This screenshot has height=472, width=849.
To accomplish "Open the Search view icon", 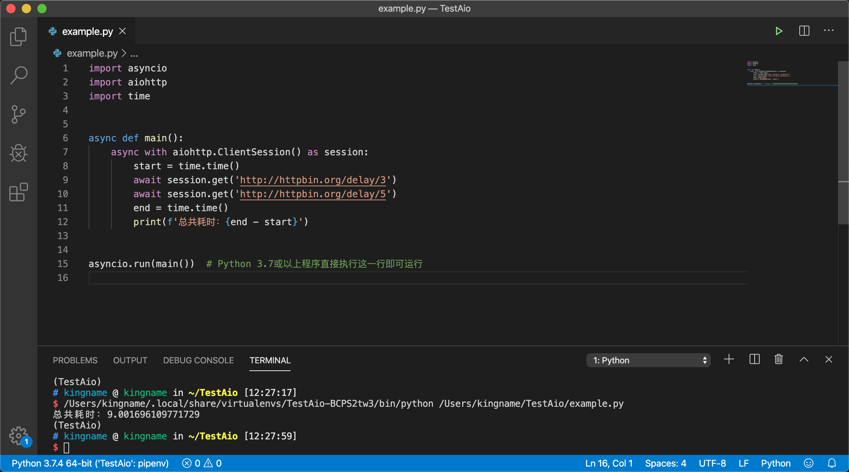I will [18, 75].
